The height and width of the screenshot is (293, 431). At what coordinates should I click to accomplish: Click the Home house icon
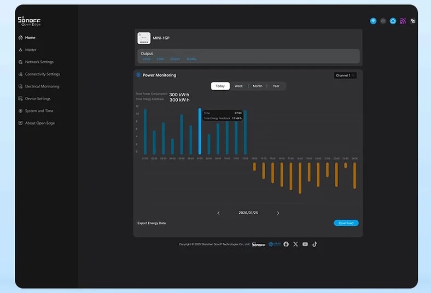(20, 38)
